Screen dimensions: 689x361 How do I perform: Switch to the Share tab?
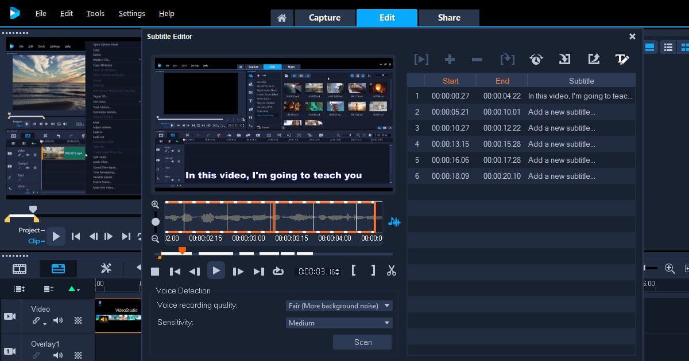click(x=448, y=18)
